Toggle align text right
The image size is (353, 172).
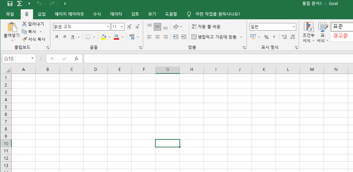coord(165,37)
